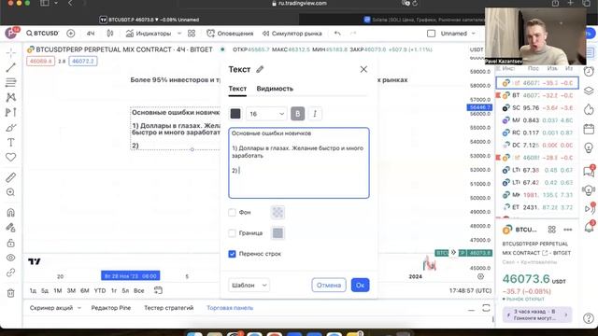Click the Отмена cancel button
598x336 pixels.
tap(329, 285)
